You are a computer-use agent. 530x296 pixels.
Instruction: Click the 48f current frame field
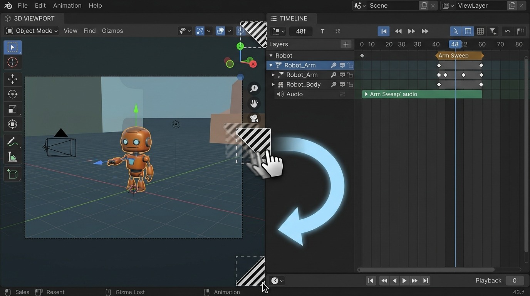301,31
